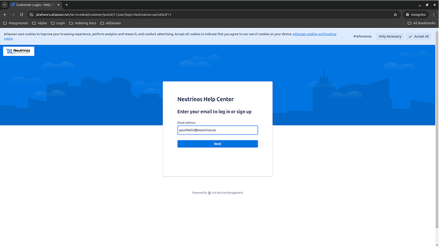Open cookie Preferences
This screenshot has height=247, width=439.
tap(362, 36)
